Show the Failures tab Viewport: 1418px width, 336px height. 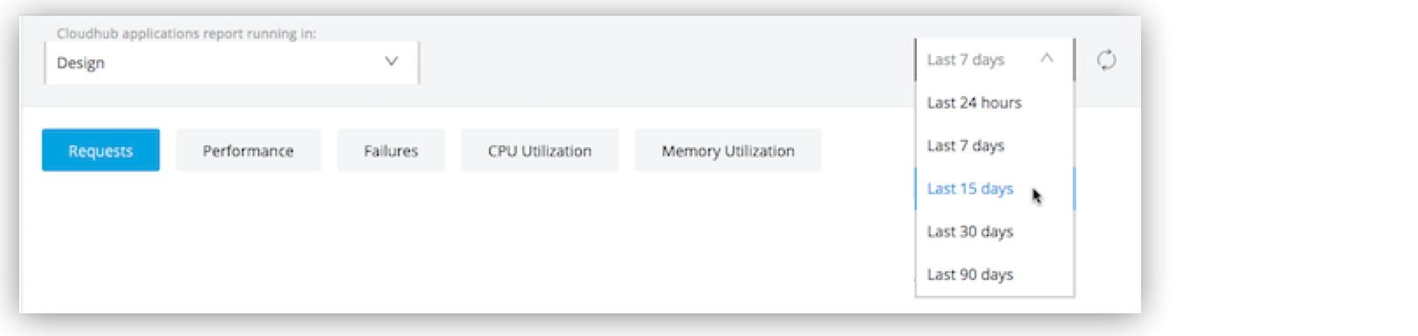[391, 150]
